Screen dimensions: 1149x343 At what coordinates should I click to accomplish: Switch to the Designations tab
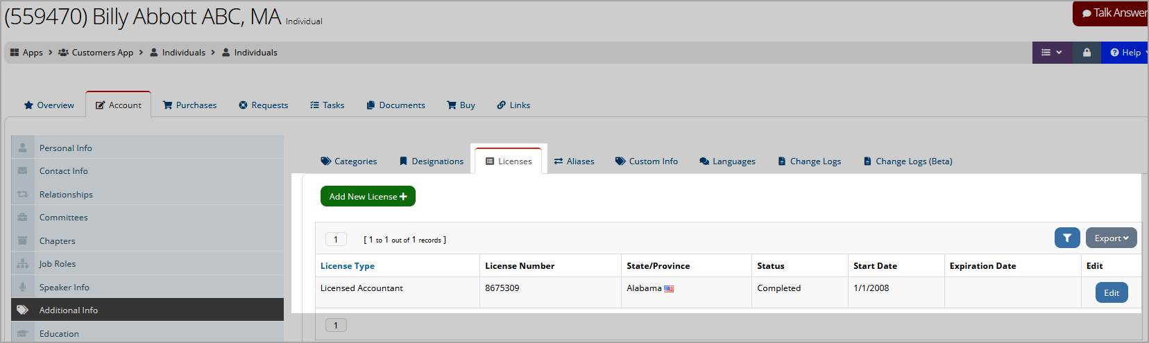431,161
